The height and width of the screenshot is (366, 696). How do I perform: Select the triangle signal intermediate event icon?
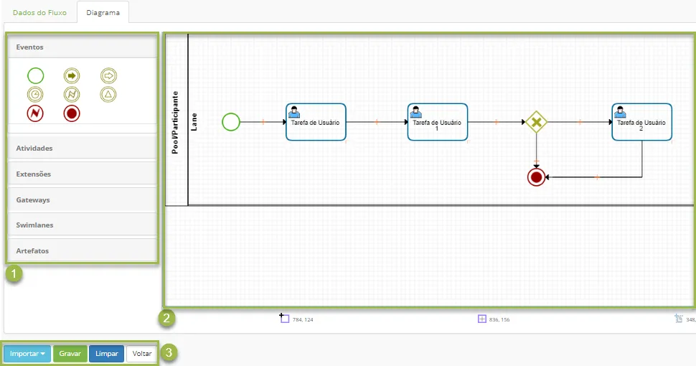pos(108,94)
